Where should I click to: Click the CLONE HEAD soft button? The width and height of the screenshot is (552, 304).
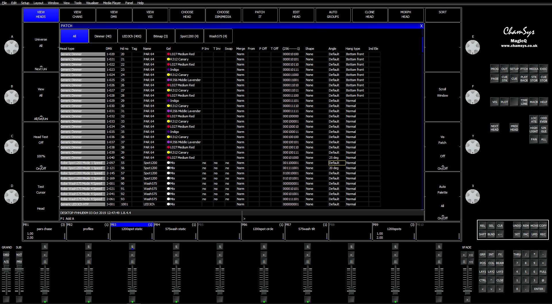[369, 14]
